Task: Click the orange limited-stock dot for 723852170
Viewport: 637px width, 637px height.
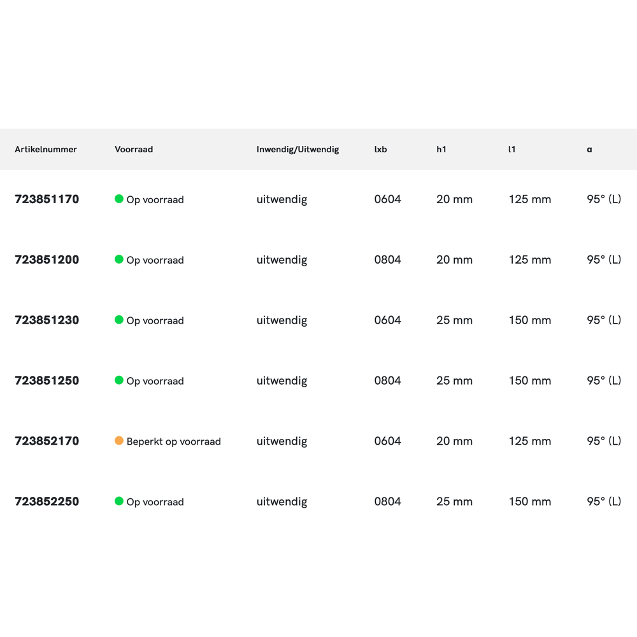Action: point(118,441)
